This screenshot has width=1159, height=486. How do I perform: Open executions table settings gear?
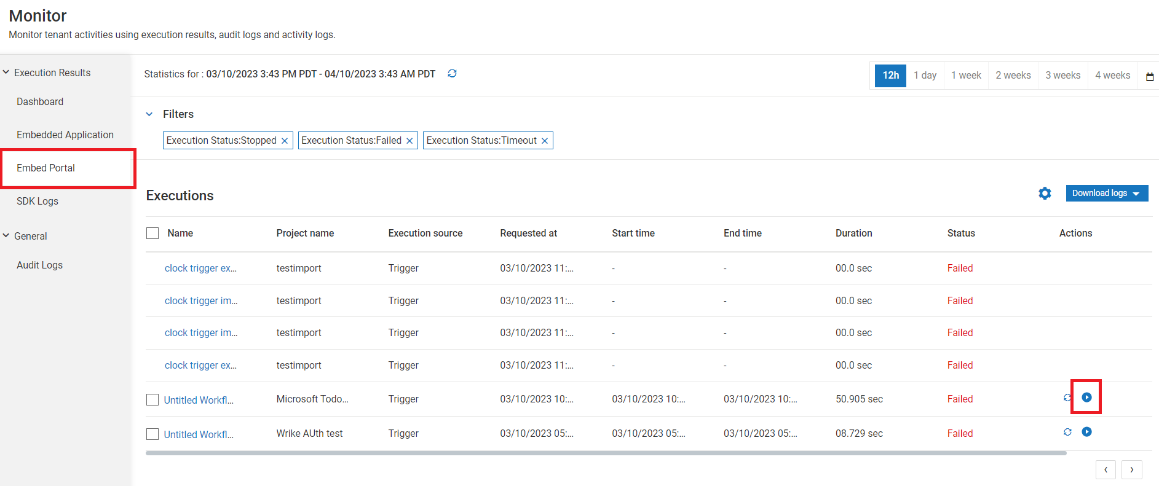[1045, 194]
